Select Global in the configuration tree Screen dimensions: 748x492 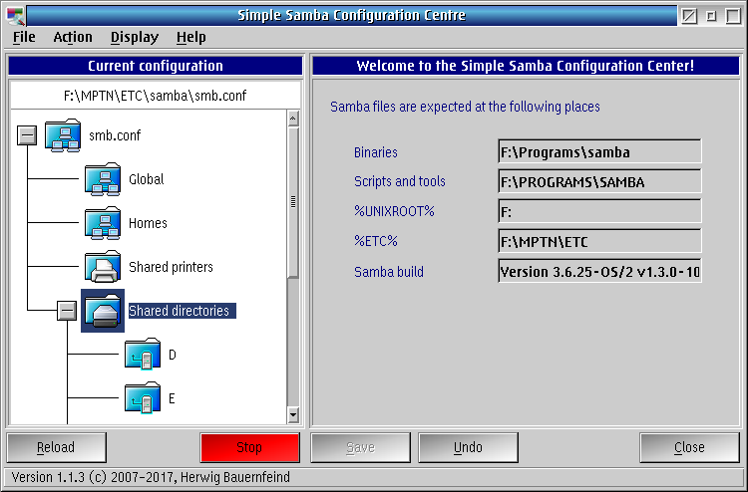[147, 179]
